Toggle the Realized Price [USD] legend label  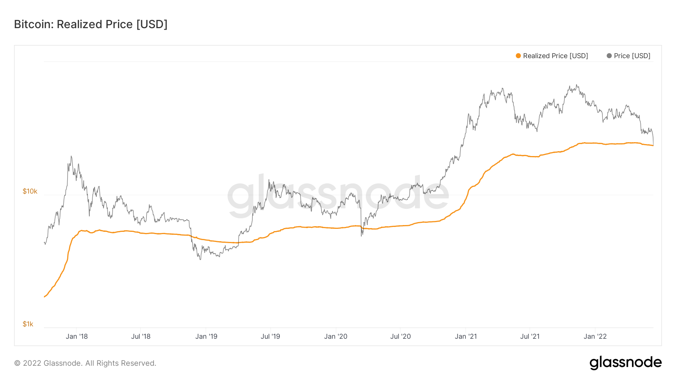point(555,56)
